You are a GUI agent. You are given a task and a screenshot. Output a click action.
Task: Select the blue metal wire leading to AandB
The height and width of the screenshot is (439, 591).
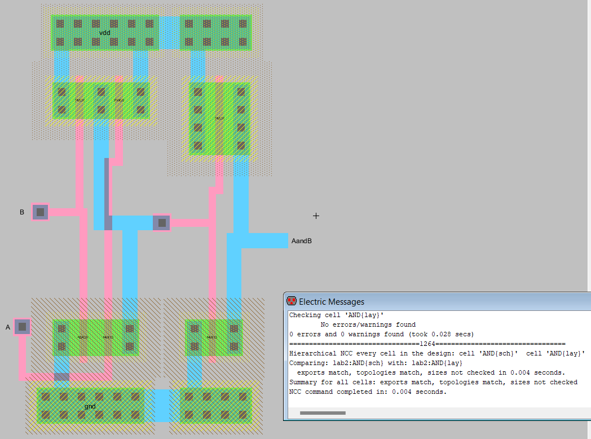click(264, 240)
